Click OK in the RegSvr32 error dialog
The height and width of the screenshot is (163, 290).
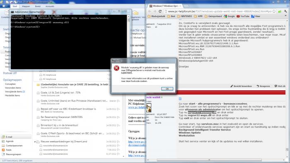[x=167, y=89]
